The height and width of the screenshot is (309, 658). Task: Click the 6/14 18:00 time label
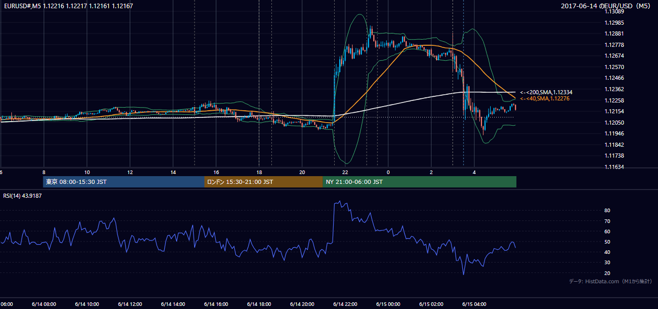pos(259,304)
